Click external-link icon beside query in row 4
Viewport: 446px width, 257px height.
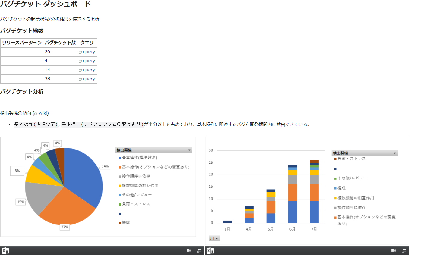80,61
